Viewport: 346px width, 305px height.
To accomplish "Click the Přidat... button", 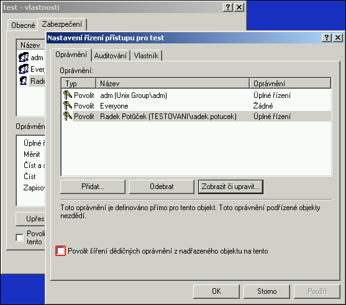I will pyautogui.click(x=93, y=187).
